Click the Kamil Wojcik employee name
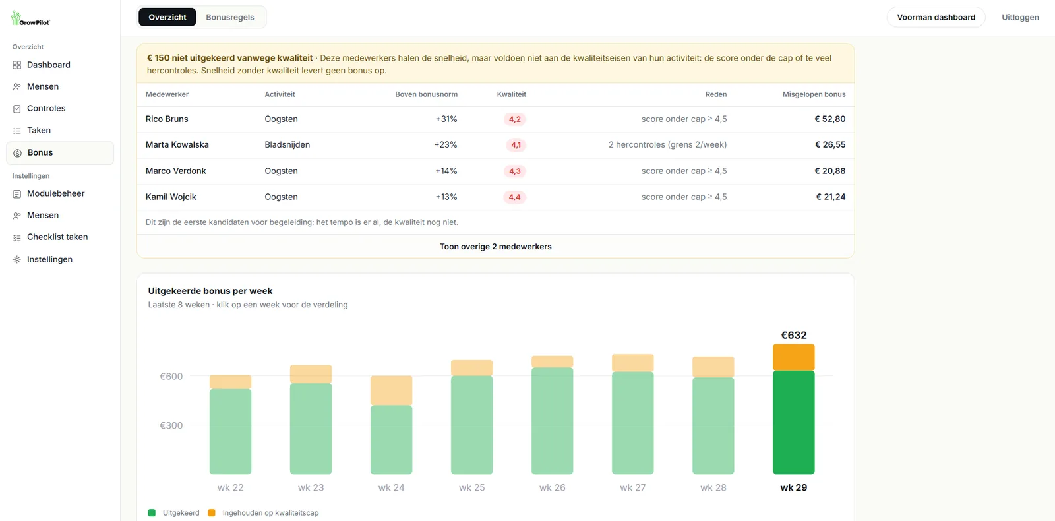Viewport: 1055px width, 521px height. [171, 197]
